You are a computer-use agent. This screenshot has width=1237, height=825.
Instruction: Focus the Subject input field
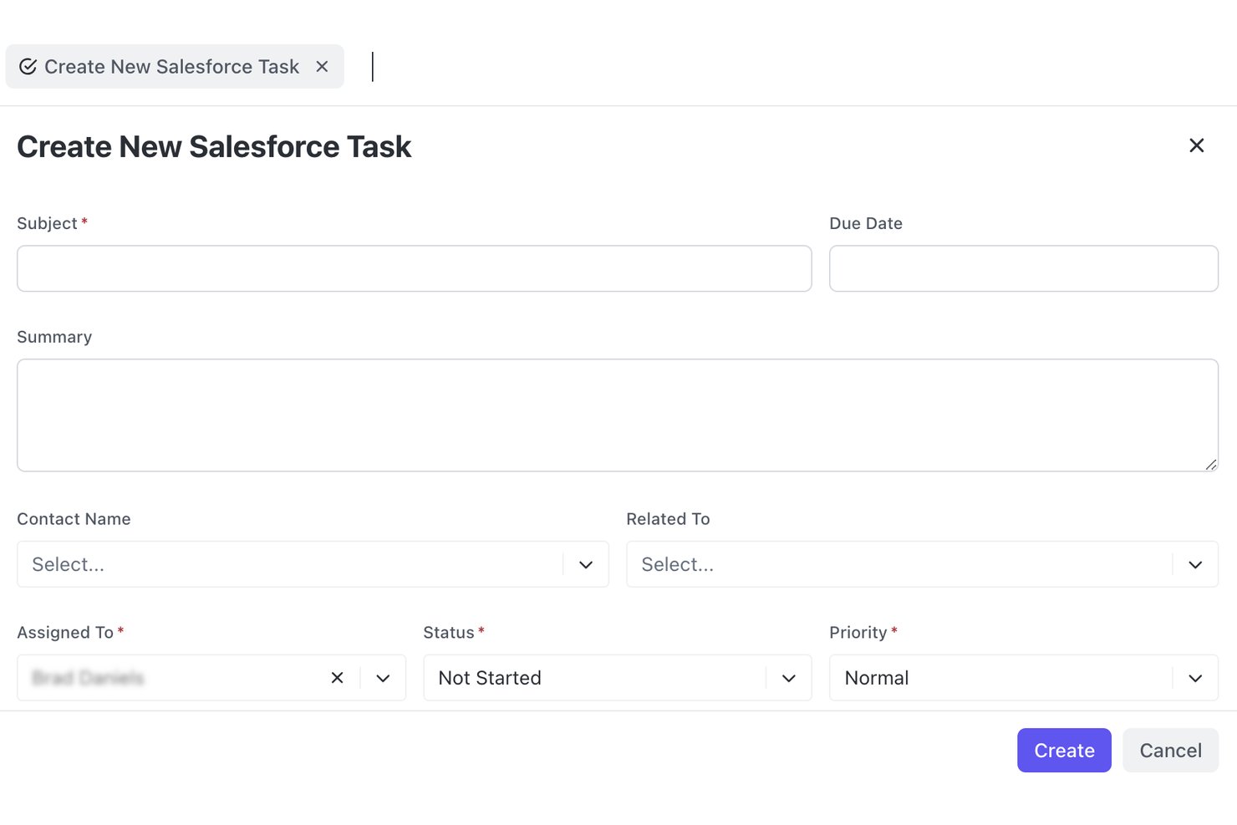pos(414,268)
